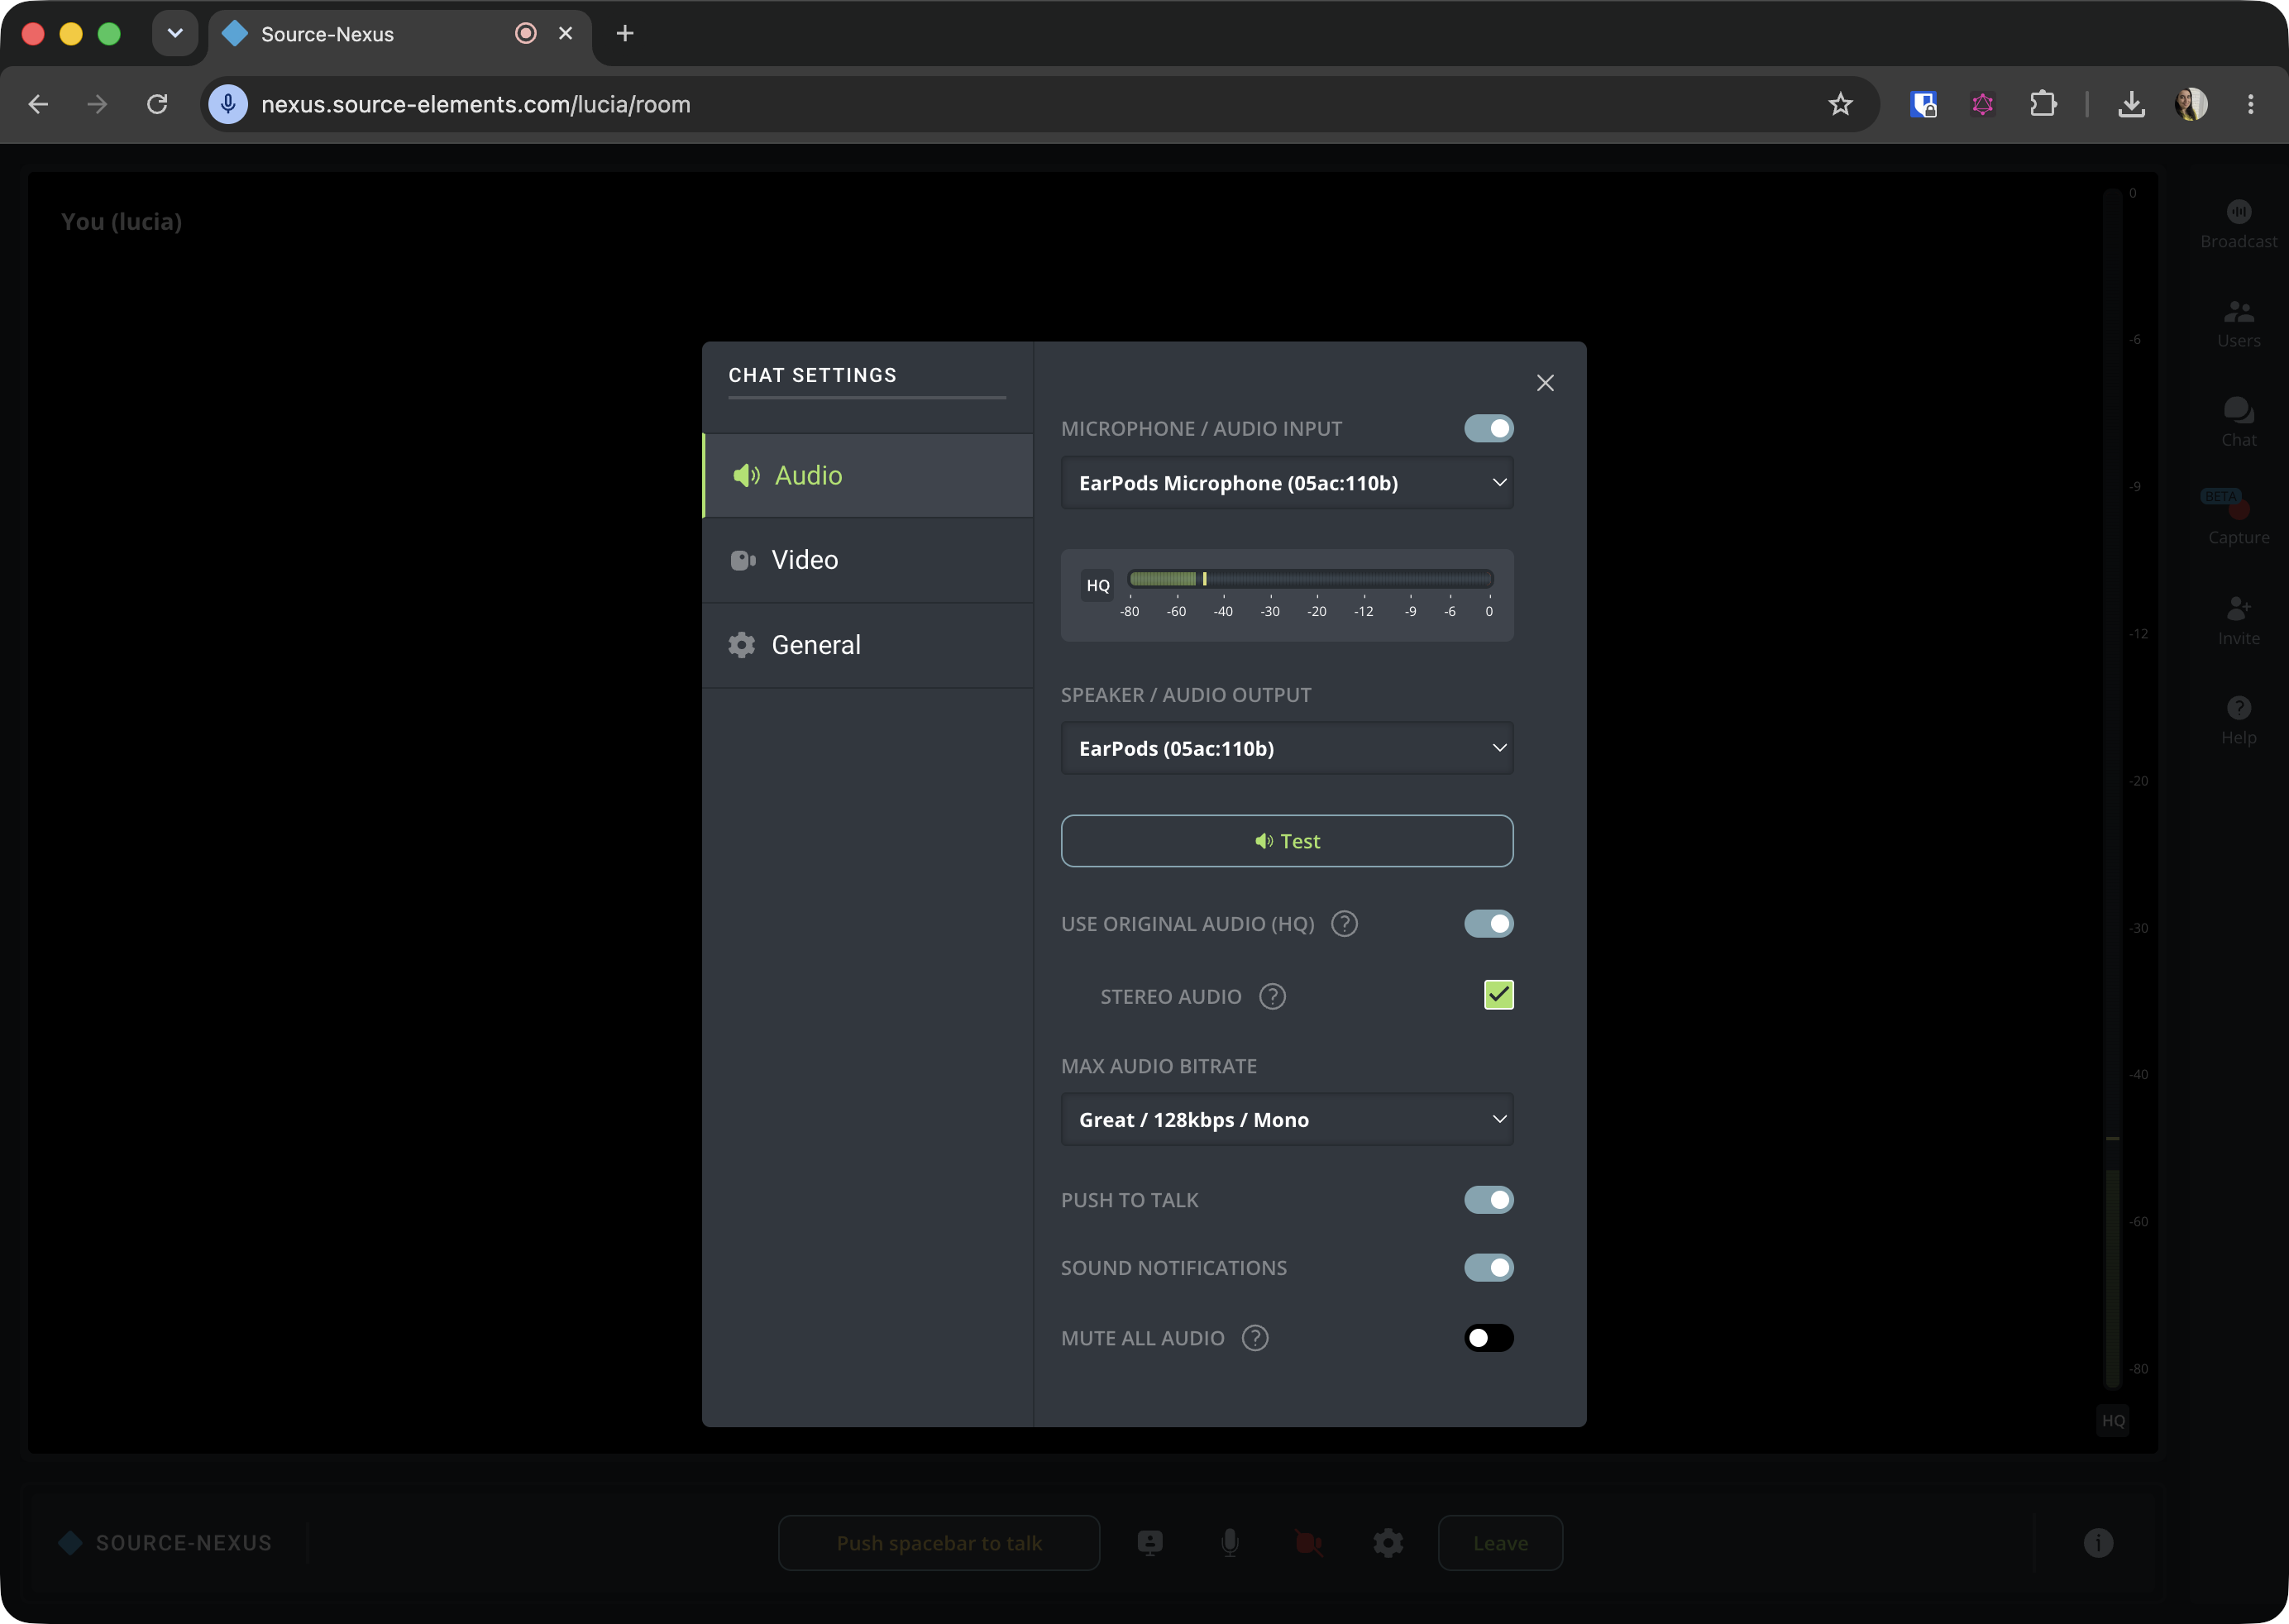Click the You (lucia) participant label
2289x1624 pixels.
tap(121, 222)
